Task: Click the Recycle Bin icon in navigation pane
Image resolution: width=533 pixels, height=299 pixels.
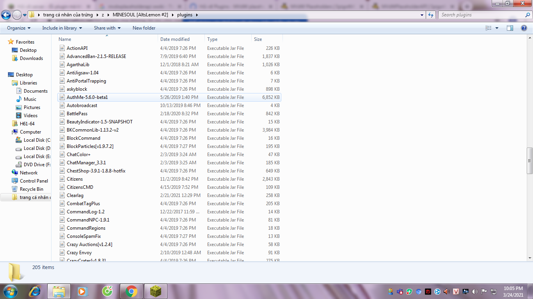Action: 15,189
